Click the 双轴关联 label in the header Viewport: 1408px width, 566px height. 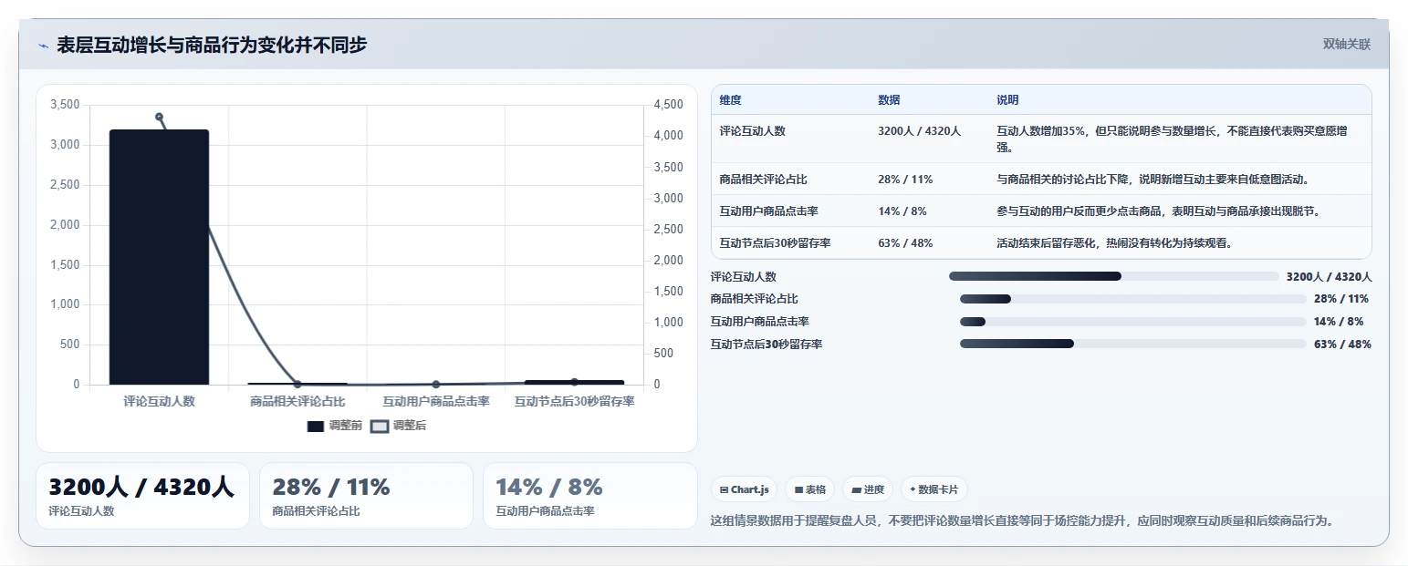(x=1347, y=44)
